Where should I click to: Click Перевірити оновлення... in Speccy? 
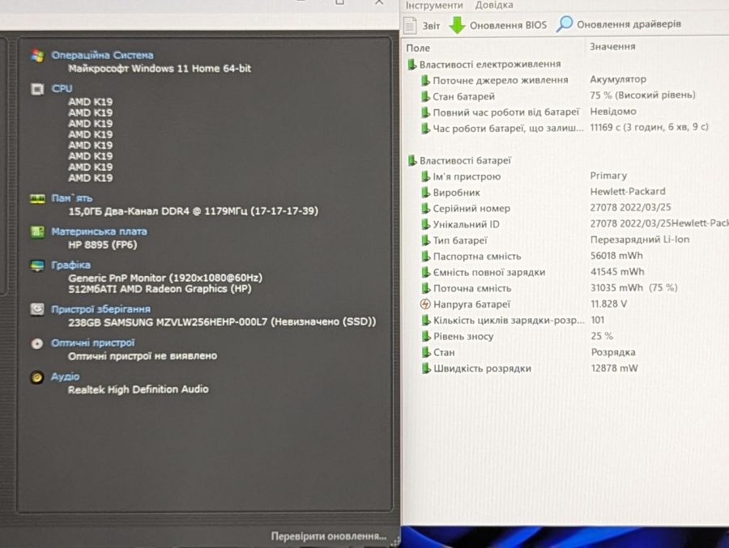329,536
